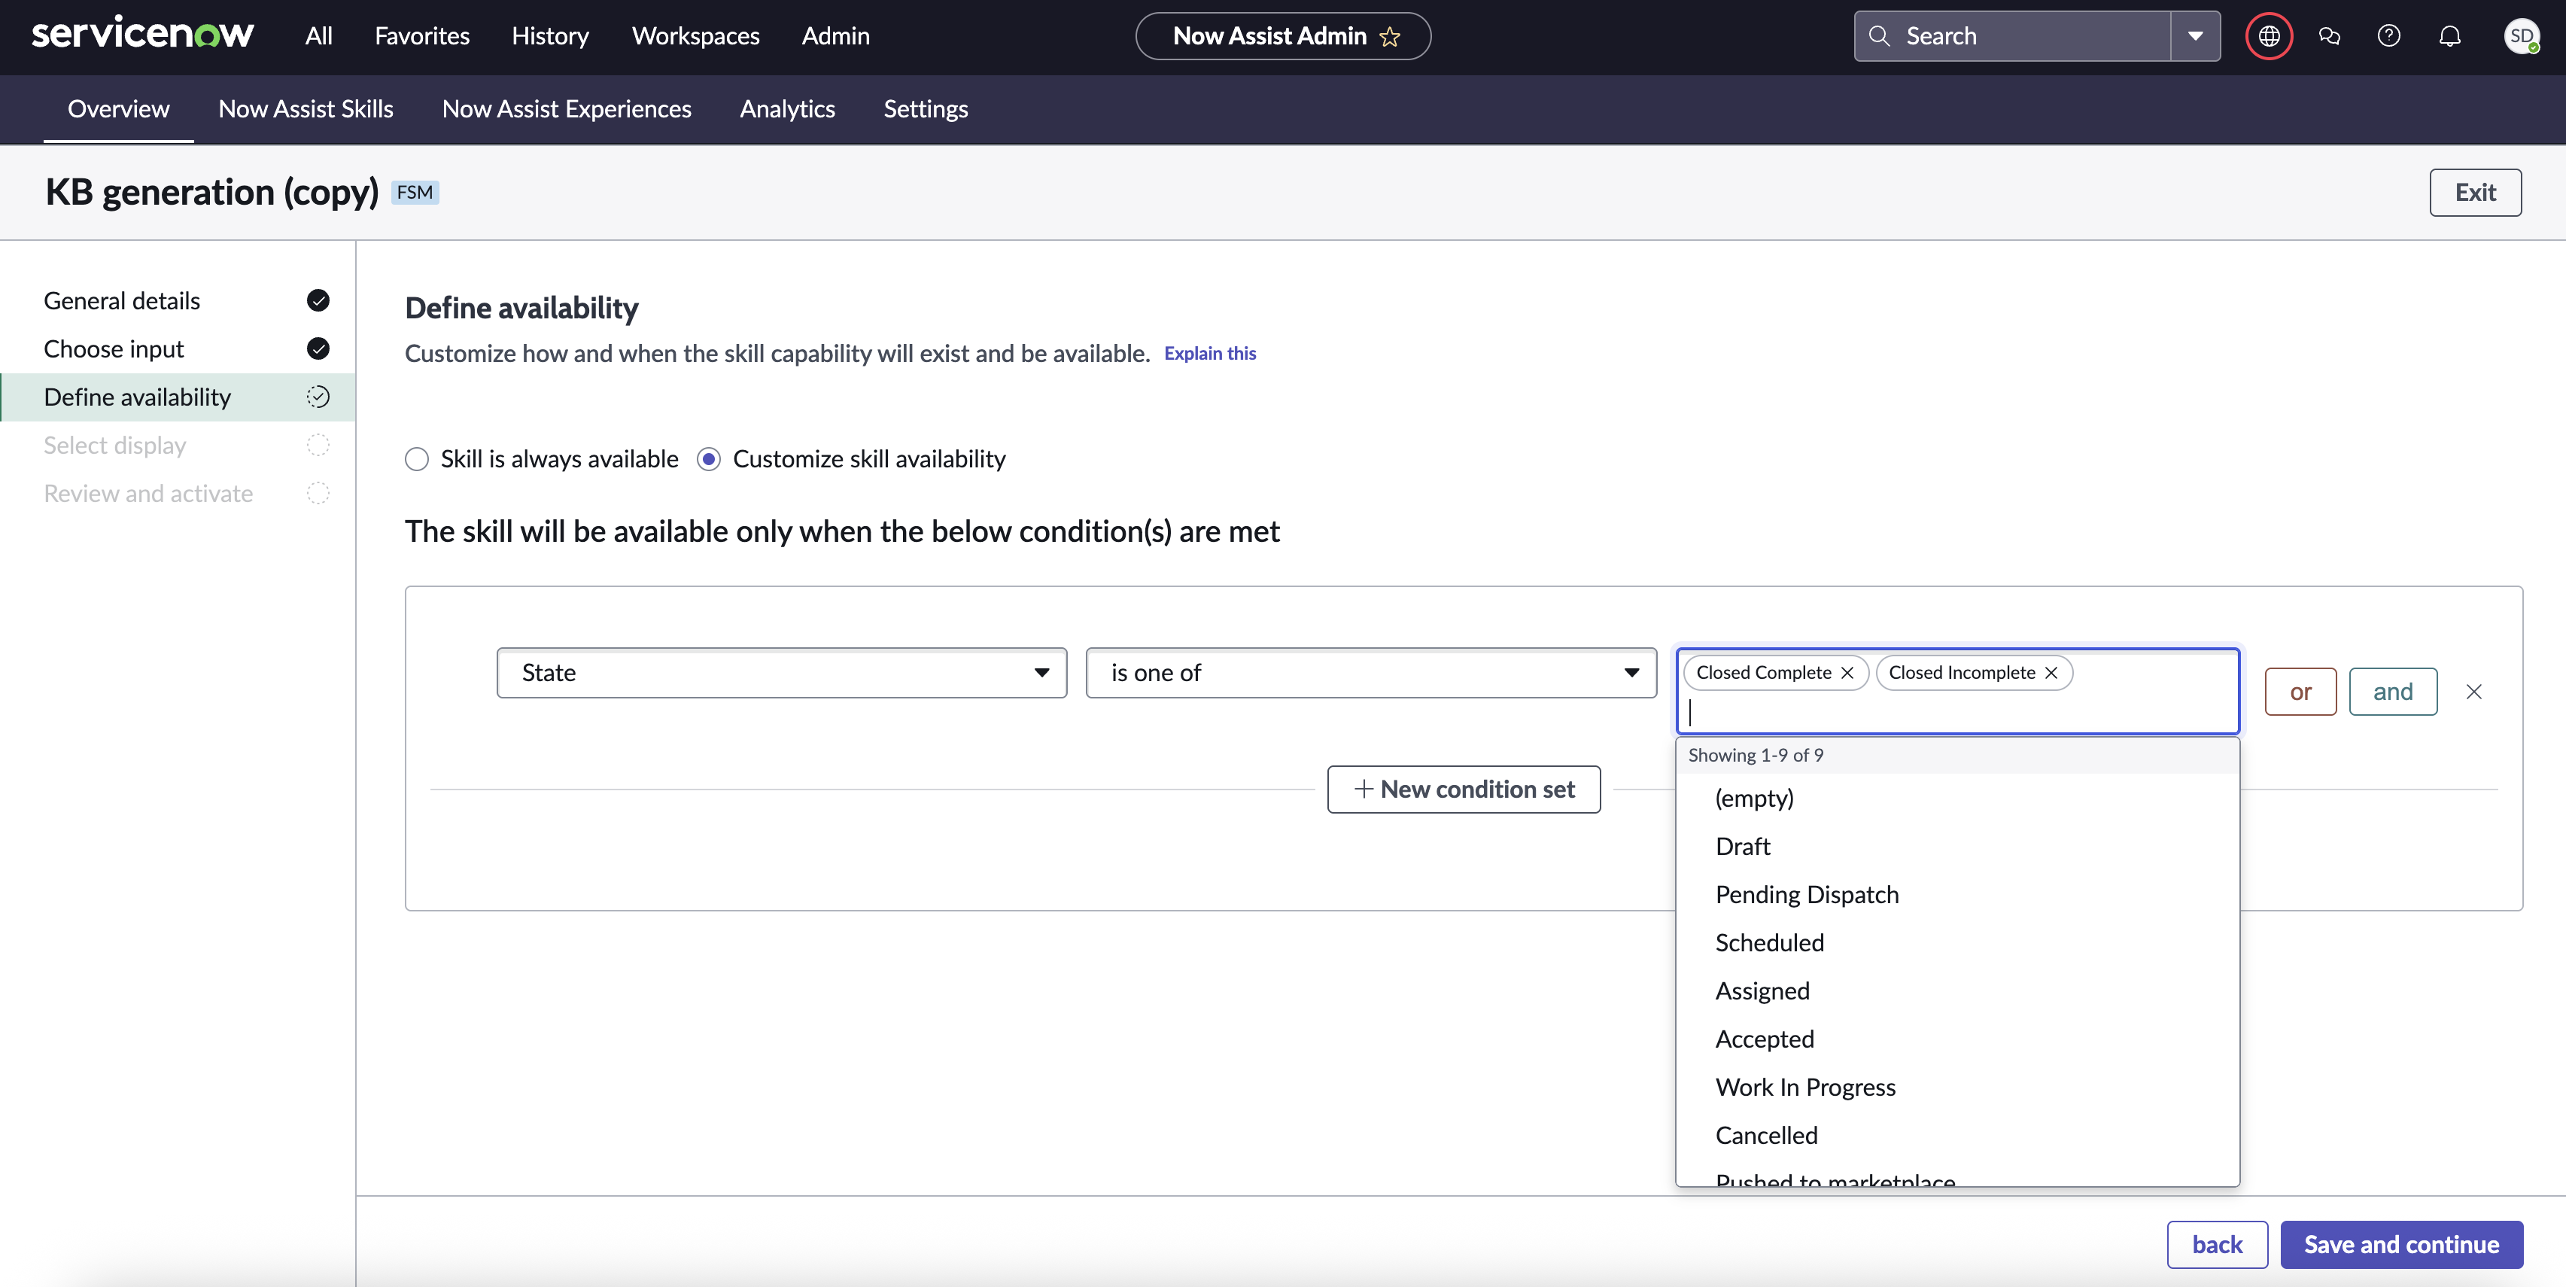Switch to Now Assist Experiences tab

click(567, 108)
